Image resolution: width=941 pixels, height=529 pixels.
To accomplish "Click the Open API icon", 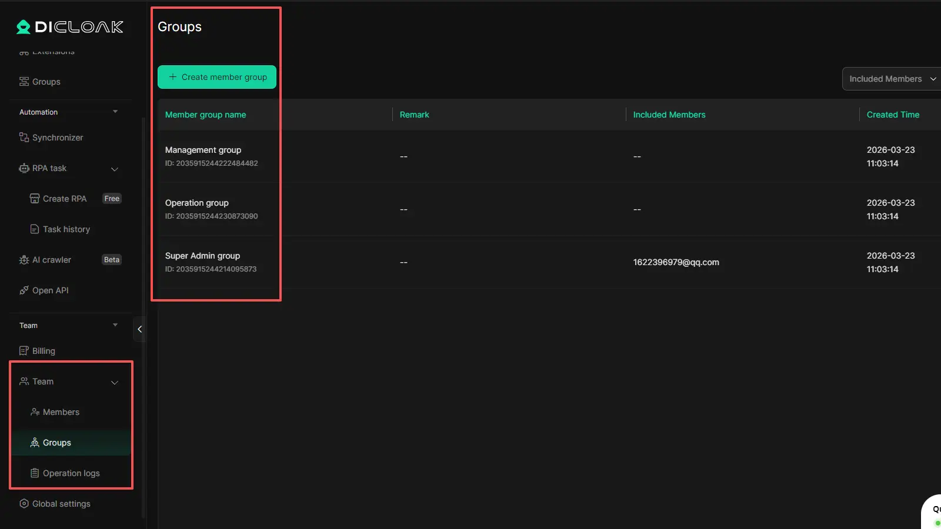I will (24, 290).
